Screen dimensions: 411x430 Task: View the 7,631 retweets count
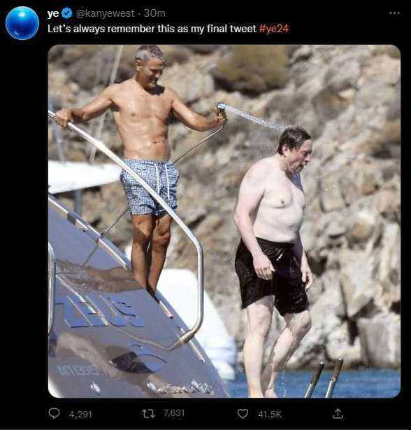pos(174,413)
